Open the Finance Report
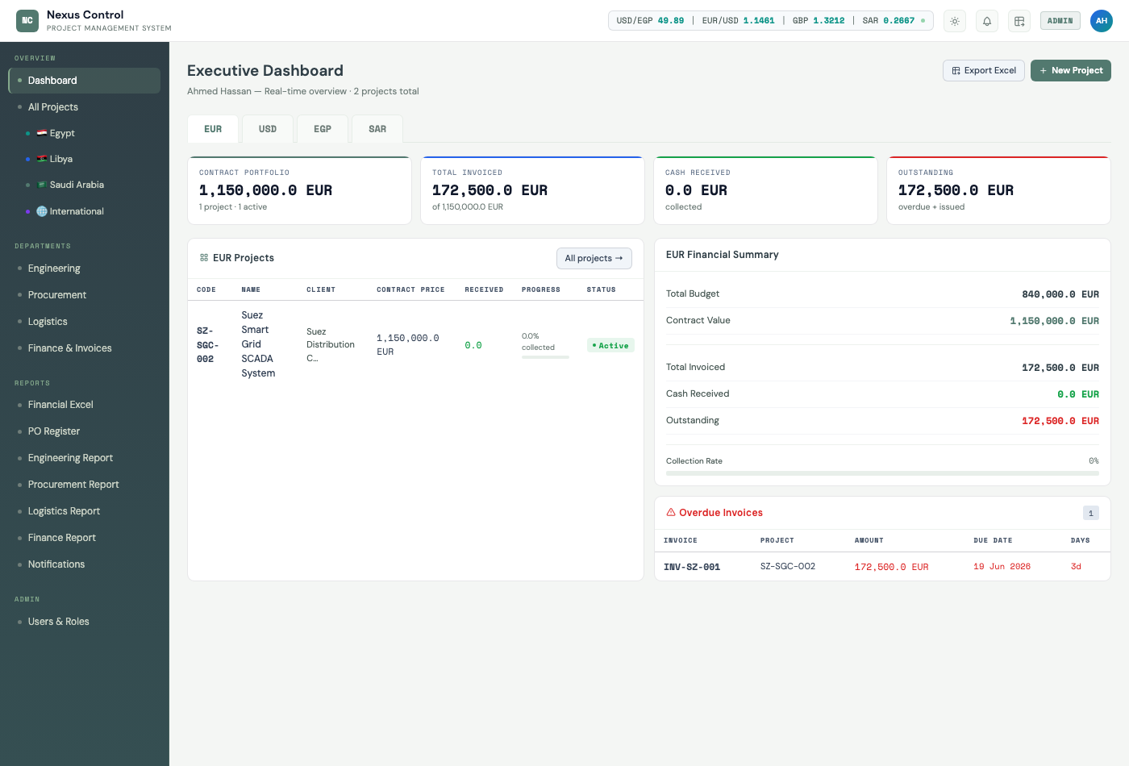 [84, 538]
